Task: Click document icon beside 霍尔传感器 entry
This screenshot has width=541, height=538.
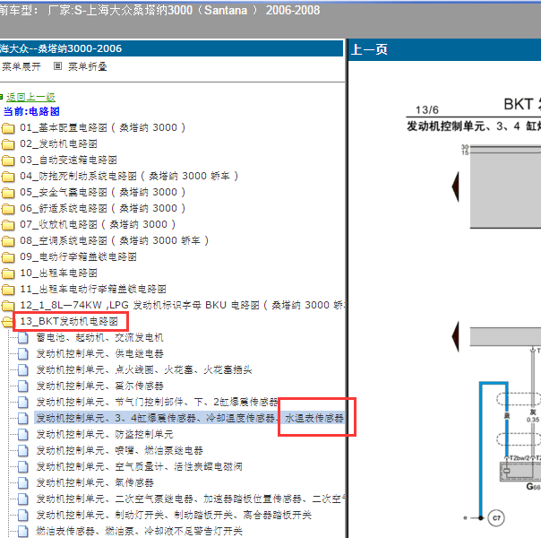Action: [23, 386]
